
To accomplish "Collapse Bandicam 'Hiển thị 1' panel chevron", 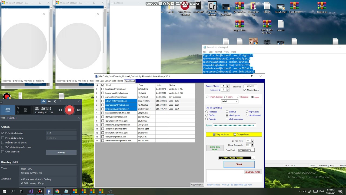I will [x=79, y=118].
